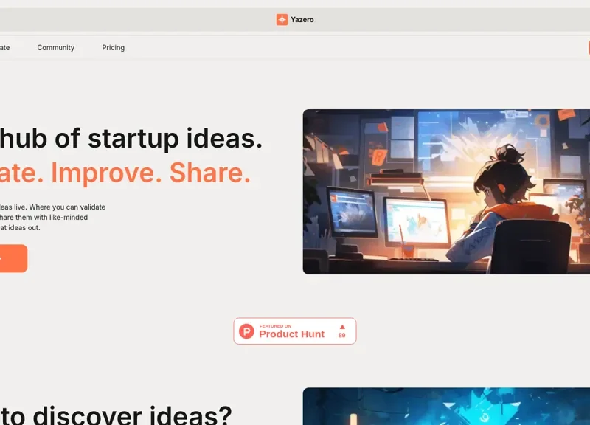Go to the Pricing page
590x425 pixels.
(x=114, y=48)
